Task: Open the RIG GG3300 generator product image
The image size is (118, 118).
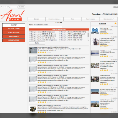Action: coord(33,109)
